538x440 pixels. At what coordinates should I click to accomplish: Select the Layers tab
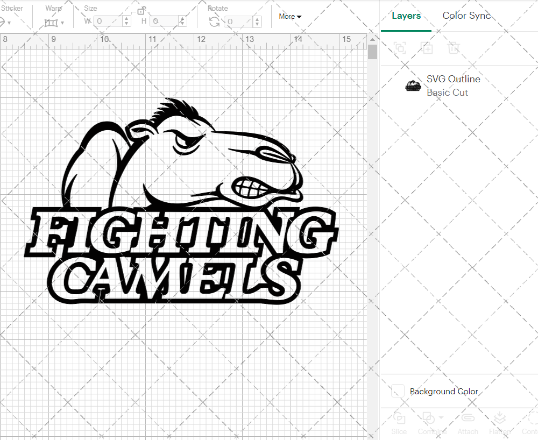406,16
